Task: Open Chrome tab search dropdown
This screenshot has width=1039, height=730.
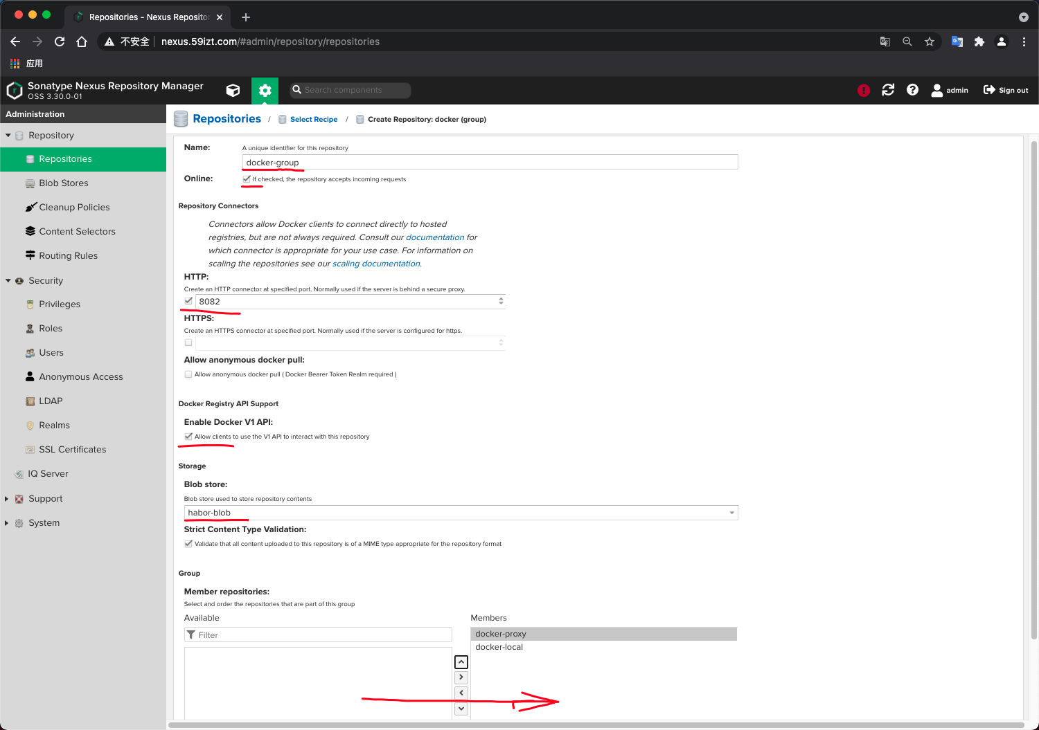Action: (x=1023, y=17)
